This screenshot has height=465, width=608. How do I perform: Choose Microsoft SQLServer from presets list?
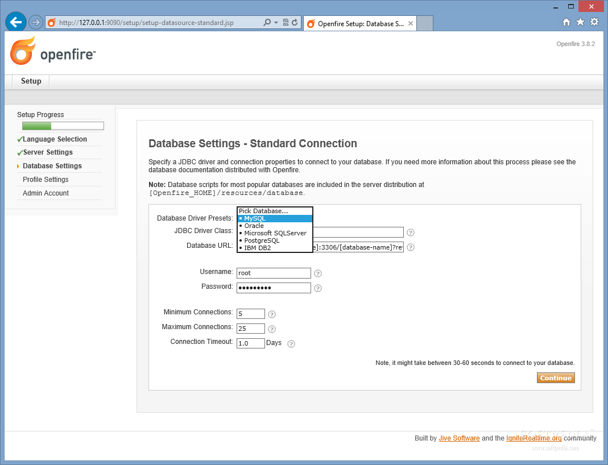[x=275, y=233]
